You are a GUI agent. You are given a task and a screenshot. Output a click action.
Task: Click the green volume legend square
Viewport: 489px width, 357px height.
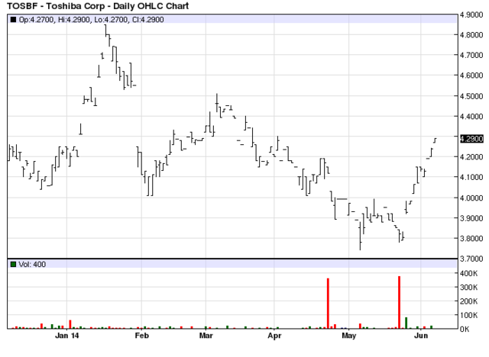(13, 264)
